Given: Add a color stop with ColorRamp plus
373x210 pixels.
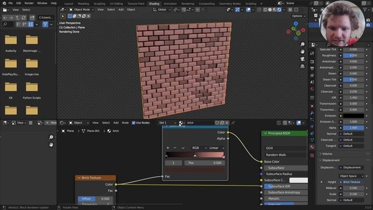Looking at the screenshot, I should point(168,148).
